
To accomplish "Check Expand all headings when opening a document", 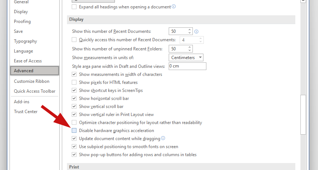I will pos(74,7).
